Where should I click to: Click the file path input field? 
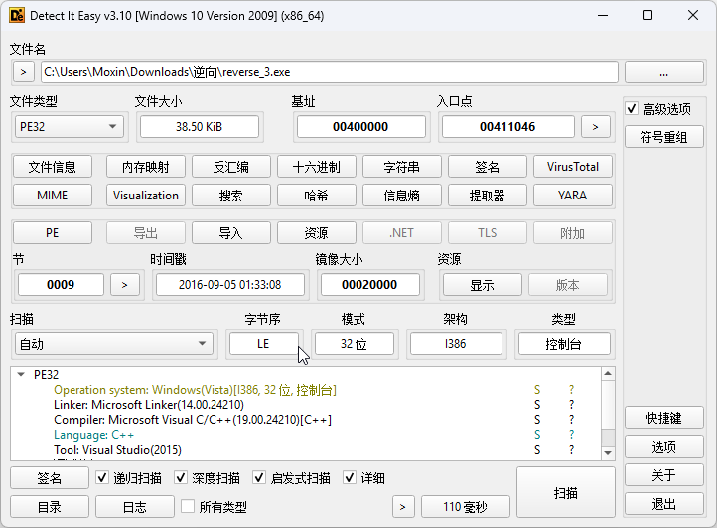coord(329,72)
